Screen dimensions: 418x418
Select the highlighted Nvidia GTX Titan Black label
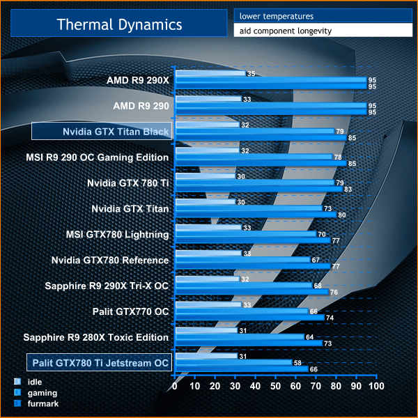[102, 131]
